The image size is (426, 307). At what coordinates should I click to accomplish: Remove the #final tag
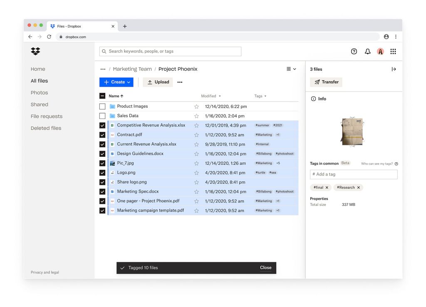pyautogui.click(x=327, y=187)
